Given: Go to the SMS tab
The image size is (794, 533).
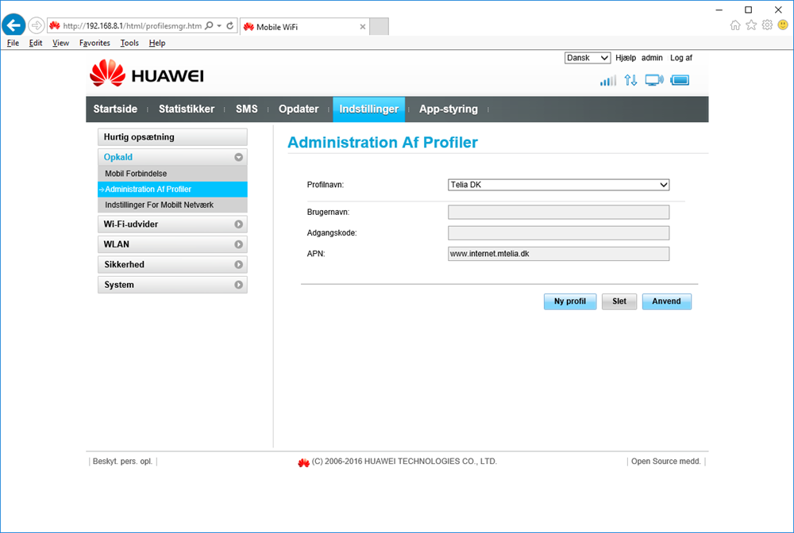Looking at the screenshot, I should (x=247, y=109).
